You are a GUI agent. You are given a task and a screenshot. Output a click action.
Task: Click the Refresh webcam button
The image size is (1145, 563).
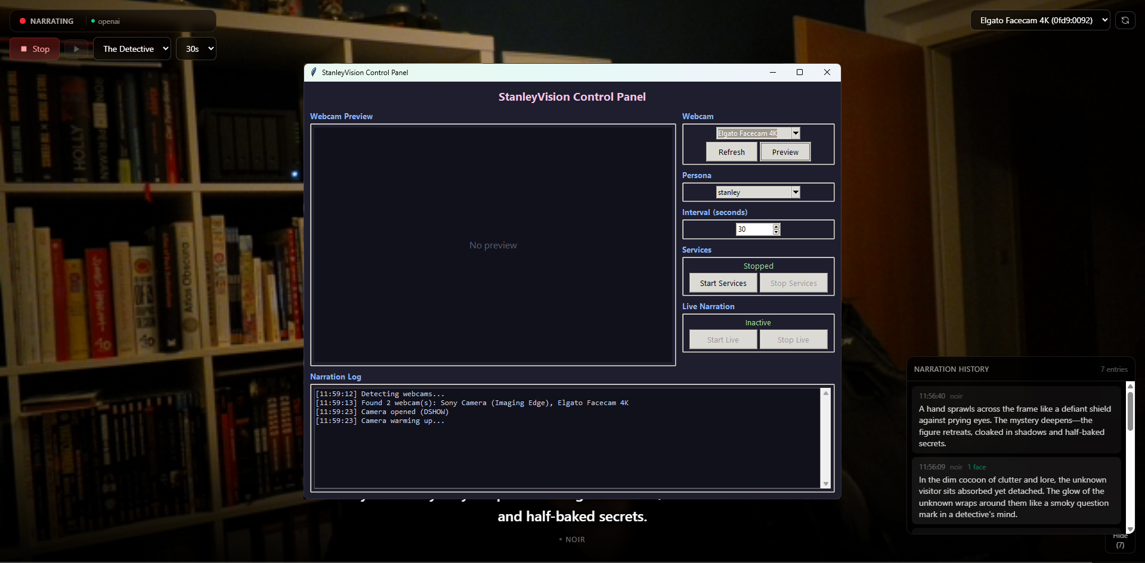731,152
